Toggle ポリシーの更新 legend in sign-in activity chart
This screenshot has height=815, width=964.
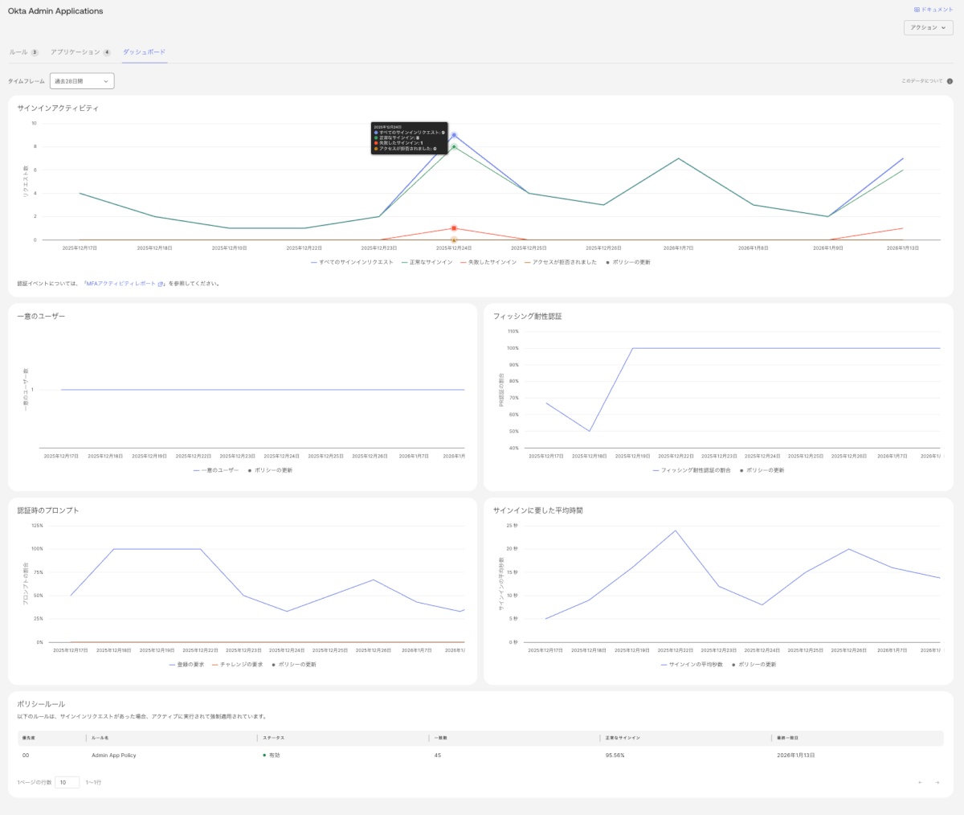628,262
